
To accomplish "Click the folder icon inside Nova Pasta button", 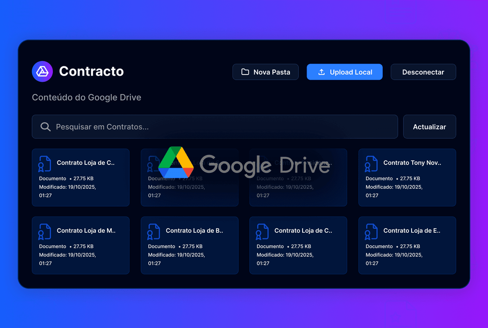I will point(245,72).
